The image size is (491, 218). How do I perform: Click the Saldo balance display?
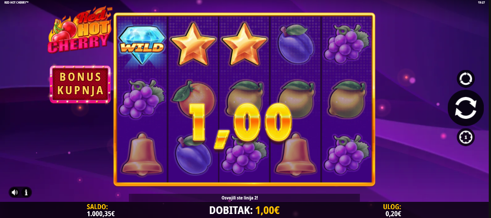point(100,210)
